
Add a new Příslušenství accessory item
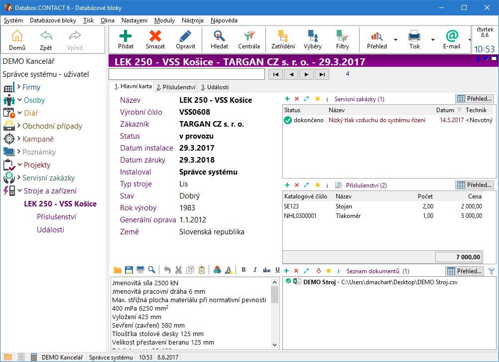click(287, 185)
